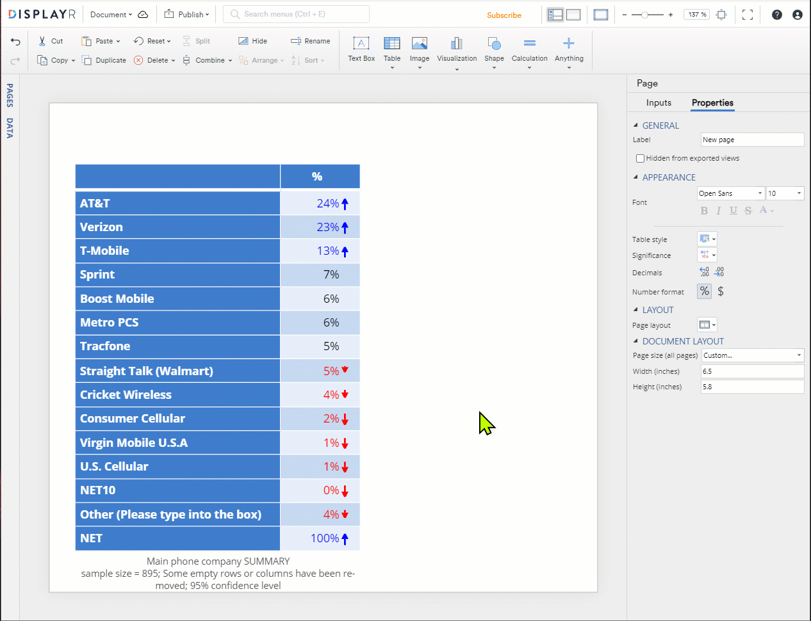Viewport: 811px width, 621px height.
Task: Switch to the Inputs tab
Action: (x=659, y=102)
